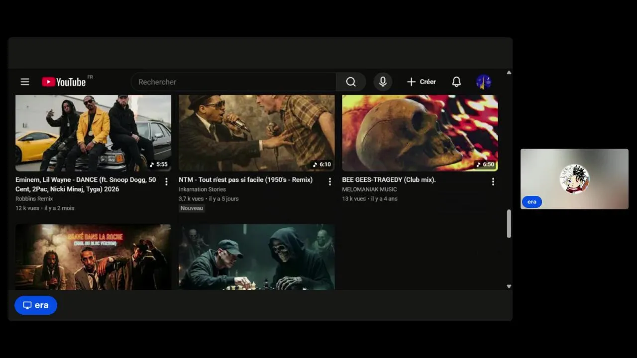This screenshot has width=637, height=358.
Task: Click '3,7 k vues · il y a 5 jours'
Action: tap(209, 199)
